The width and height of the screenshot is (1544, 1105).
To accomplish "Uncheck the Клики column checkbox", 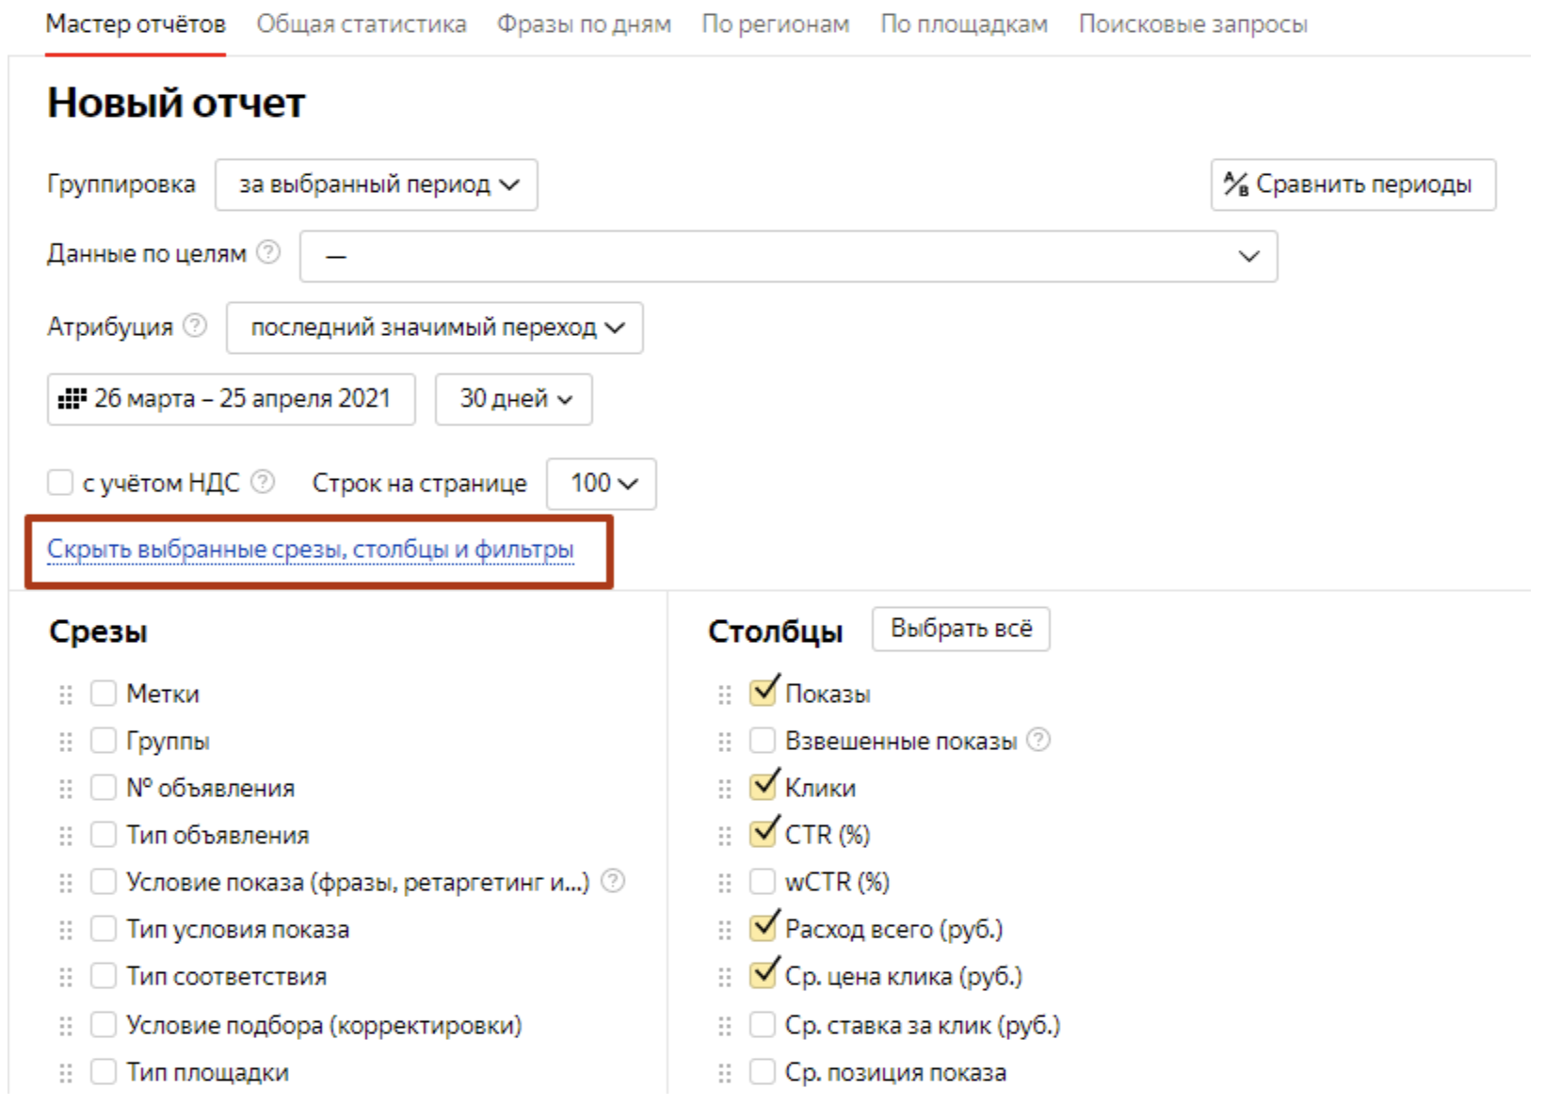I will point(763,787).
